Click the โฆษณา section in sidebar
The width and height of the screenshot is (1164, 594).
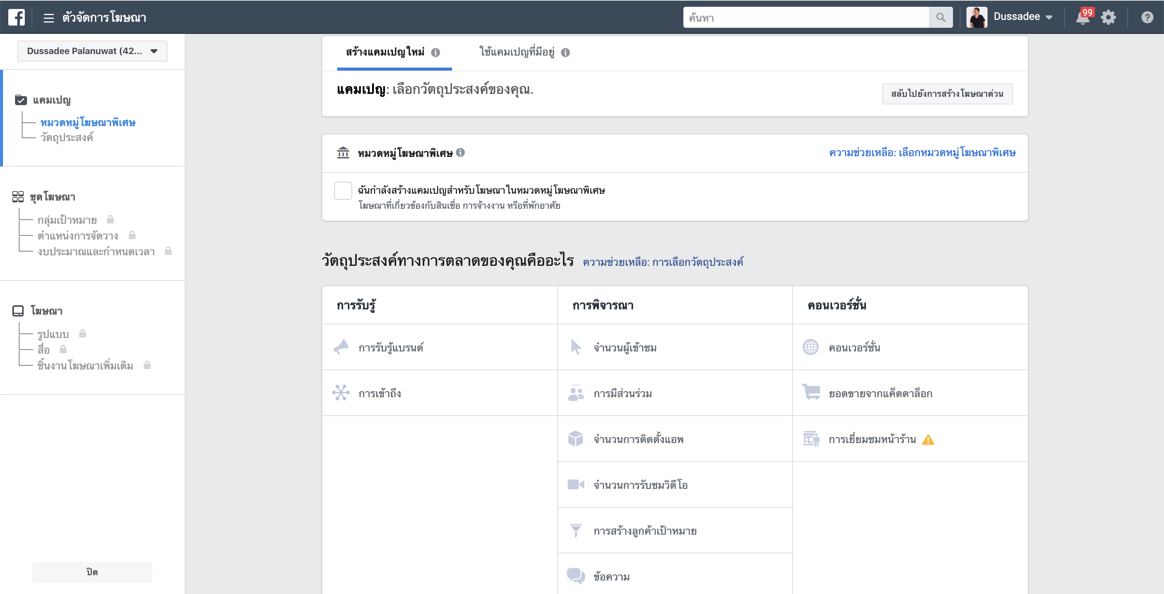tap(46, 311)
